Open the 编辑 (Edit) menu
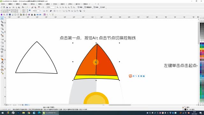This screenshot has width=204, height=115. (11, 4)
